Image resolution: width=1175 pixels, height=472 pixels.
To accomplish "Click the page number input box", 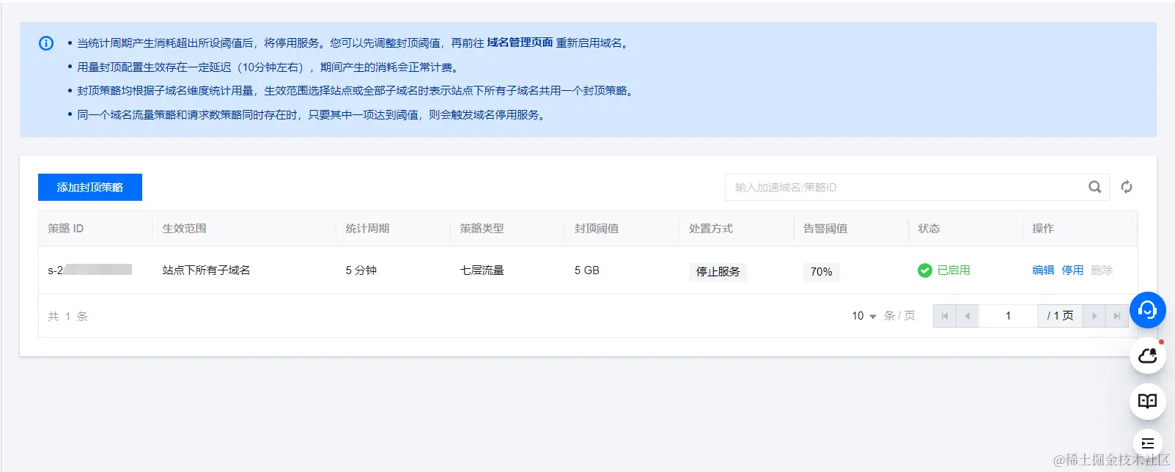I will click(1008, 316).
